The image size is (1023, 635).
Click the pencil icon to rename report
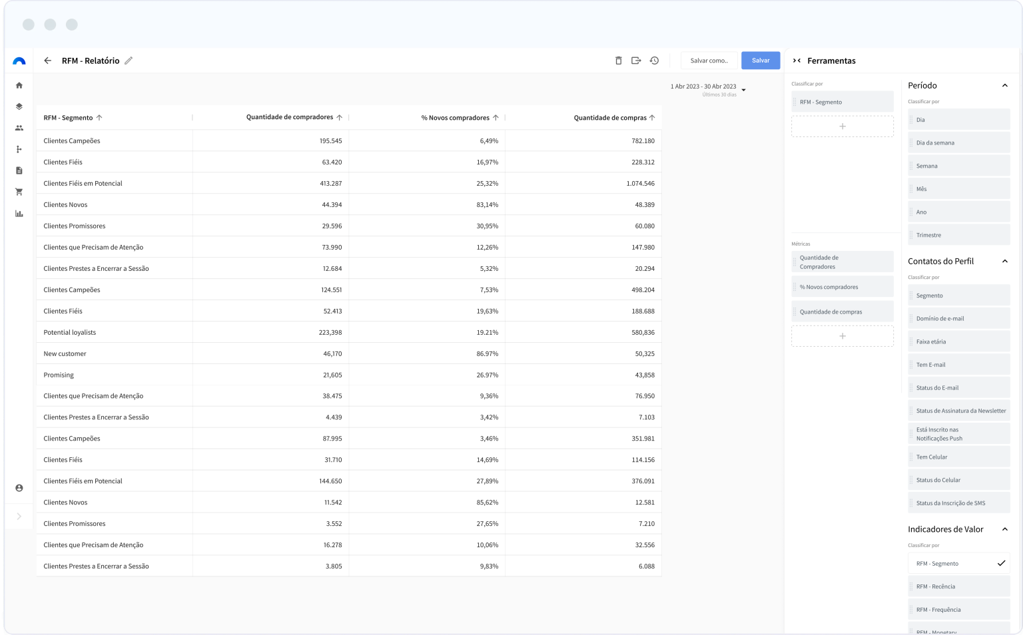129,61
